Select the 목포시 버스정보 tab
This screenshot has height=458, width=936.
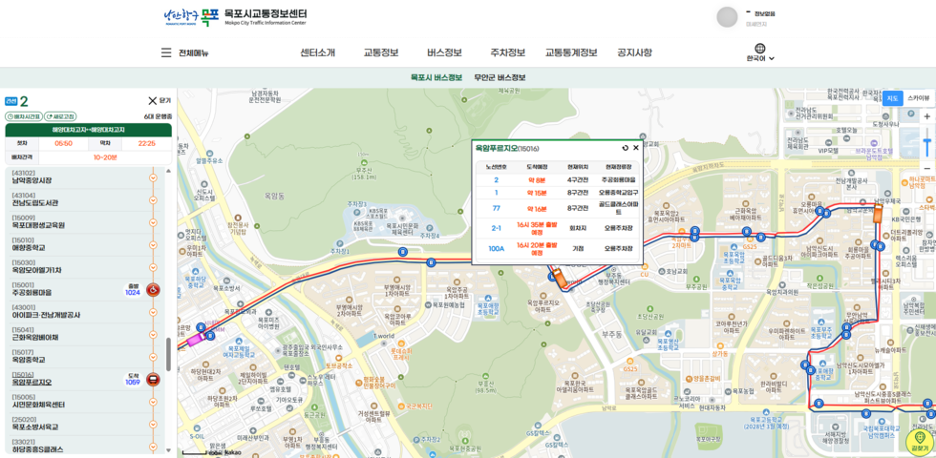coord(436,77)
